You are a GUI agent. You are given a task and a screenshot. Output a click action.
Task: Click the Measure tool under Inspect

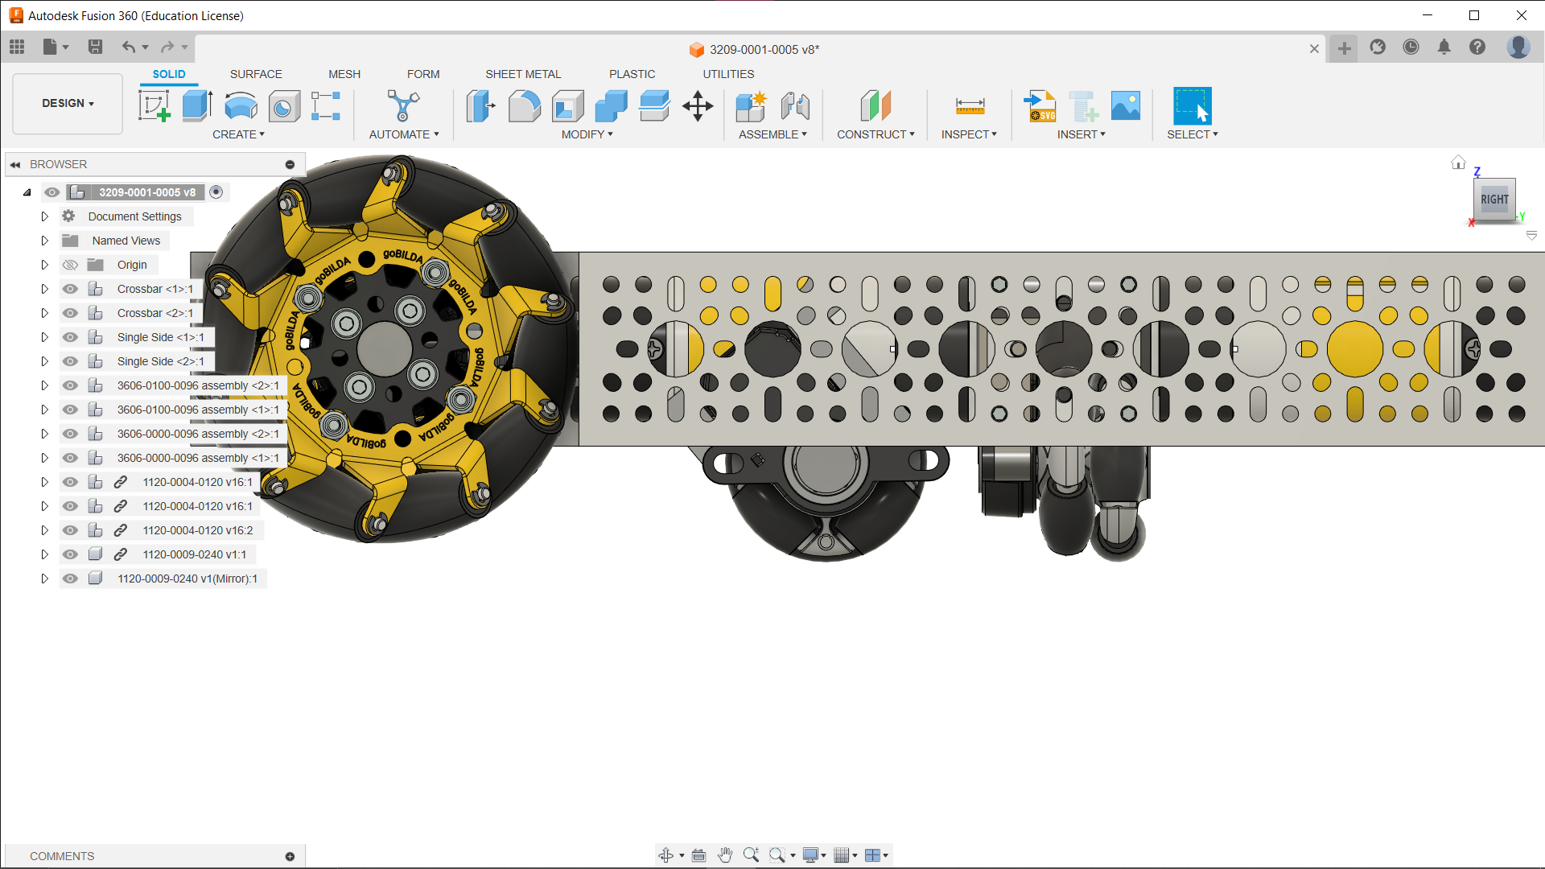pyautogui.click(x=970, y=105)
